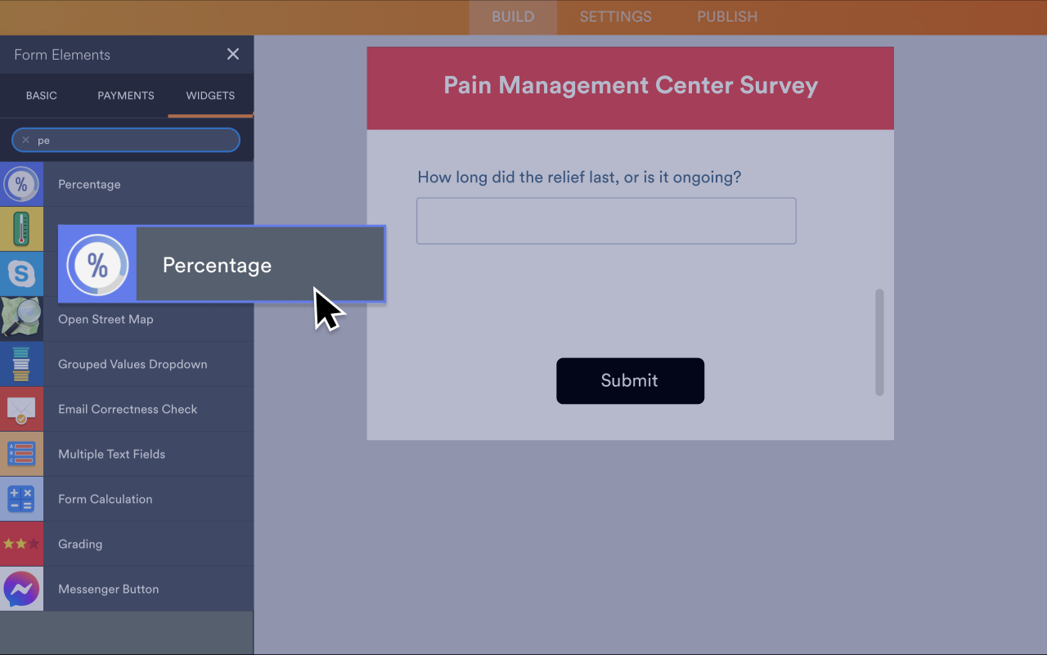Select the Multiple Text Fields icon
Image resolution: width=1047 pixels, height=655 pixels.
[x=21, y=453]
